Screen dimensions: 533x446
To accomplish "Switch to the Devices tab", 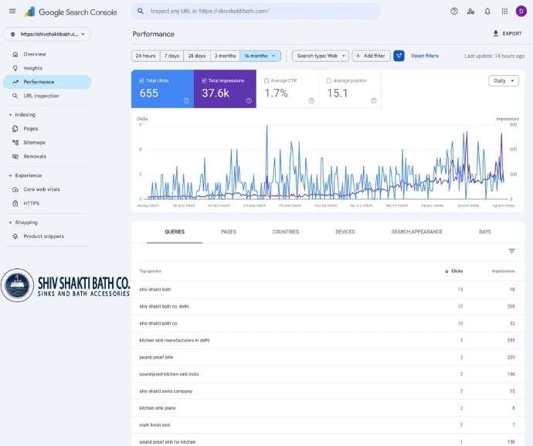I will [345, 232].
